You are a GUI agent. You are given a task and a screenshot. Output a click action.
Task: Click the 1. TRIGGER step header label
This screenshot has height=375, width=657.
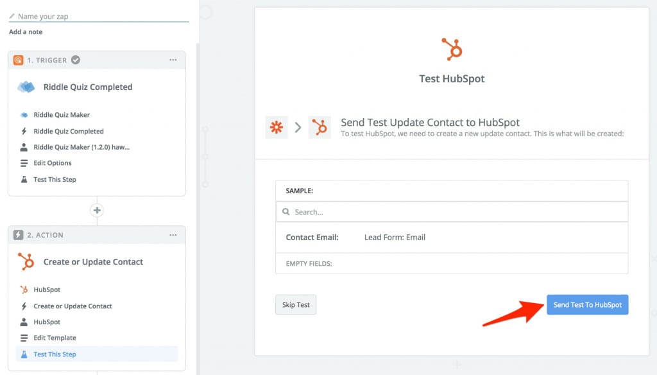tap(47, 60)
